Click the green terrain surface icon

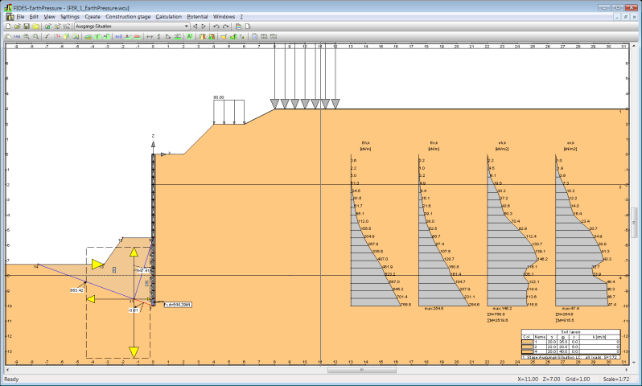point(88,36)
